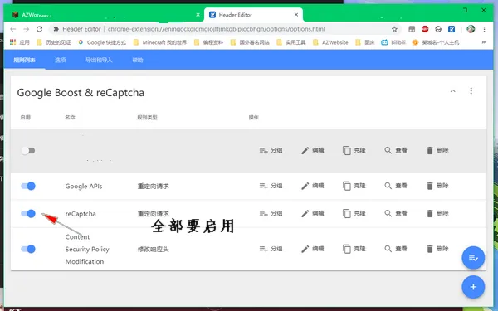This screenshot has width=498, height=311.
Task: Add a new rule with the plus button
Action: pos(473,287)
